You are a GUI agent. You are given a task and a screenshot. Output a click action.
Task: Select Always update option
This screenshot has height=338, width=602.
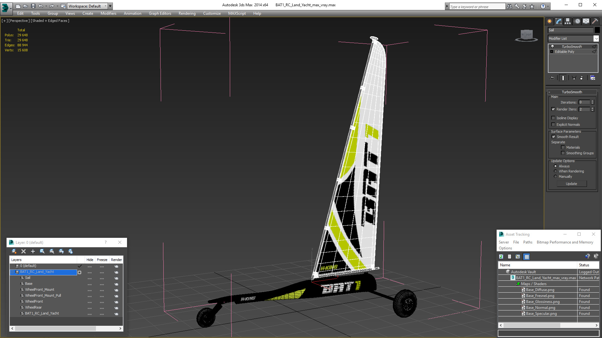[x=556, y=166]
